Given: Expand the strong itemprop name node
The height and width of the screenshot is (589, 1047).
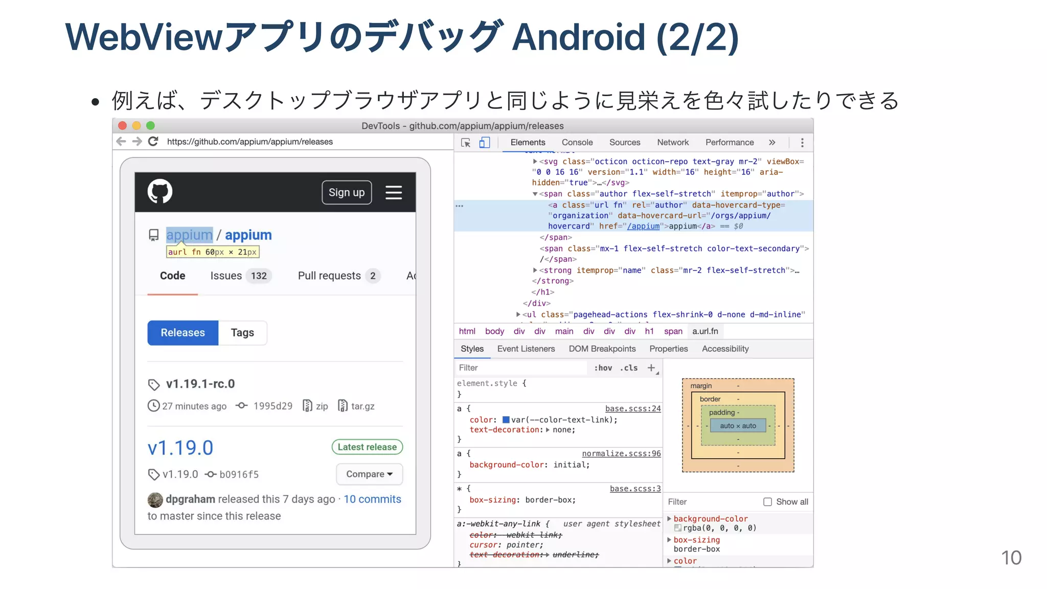Looking at the screenshot, I should 535,270.
